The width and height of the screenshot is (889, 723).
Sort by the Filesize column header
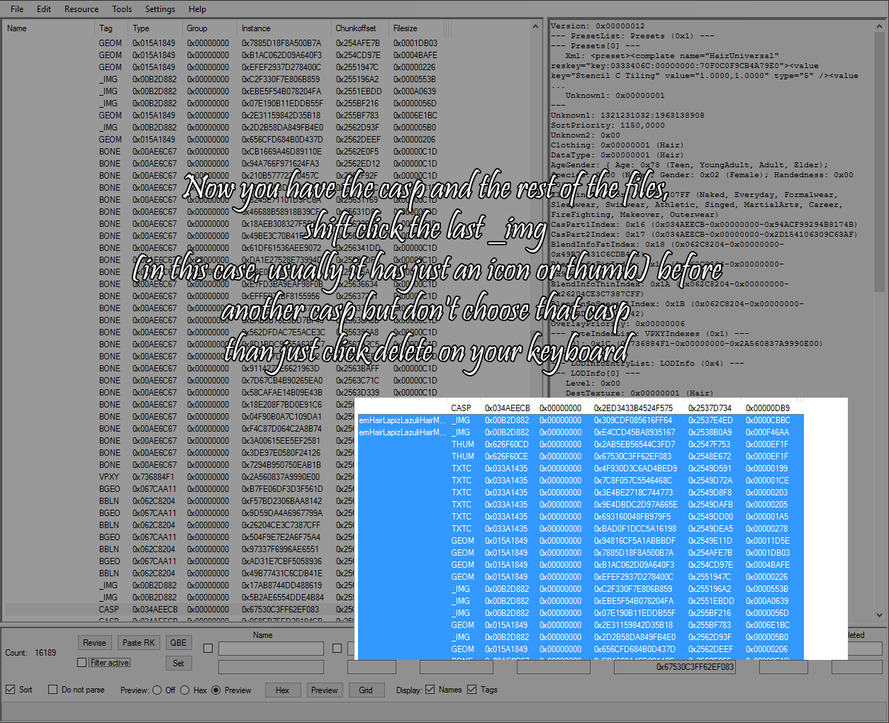pyautogui.click(x=406, y=28)
